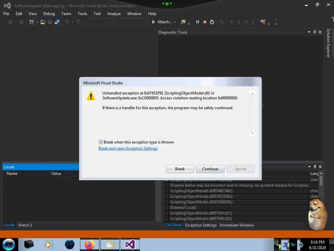Viewport: 334px width, 251px height.
Task: Click the Redo toolbar icon
Action: tap(78, 22)
